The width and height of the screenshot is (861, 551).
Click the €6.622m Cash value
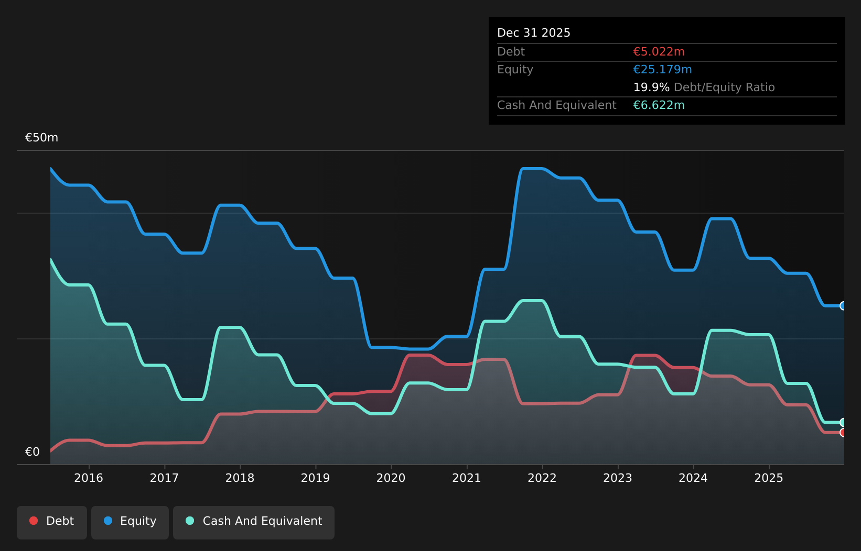(x=659, y=105)
